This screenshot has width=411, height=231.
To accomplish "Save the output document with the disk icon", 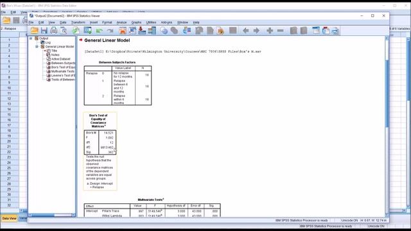I will tap(44, 31).
